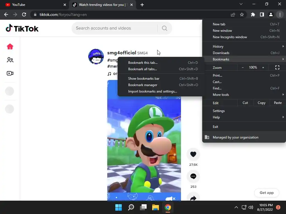This screenshot has height=214, width=286.
Task: Bookmark the page with the star icon
Action: point(242,14)
